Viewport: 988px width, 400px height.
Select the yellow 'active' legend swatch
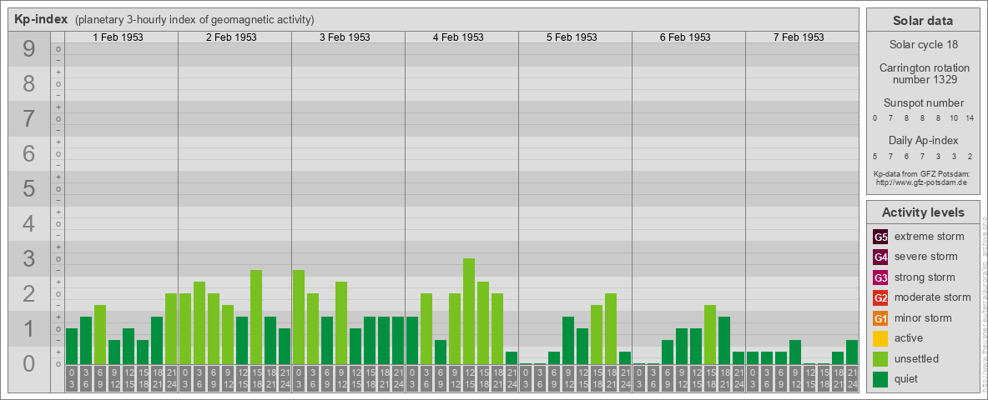tap(880, 338)
